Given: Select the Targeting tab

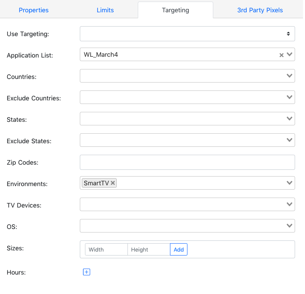Looking at the screenshot, I should tap(176, 10).
